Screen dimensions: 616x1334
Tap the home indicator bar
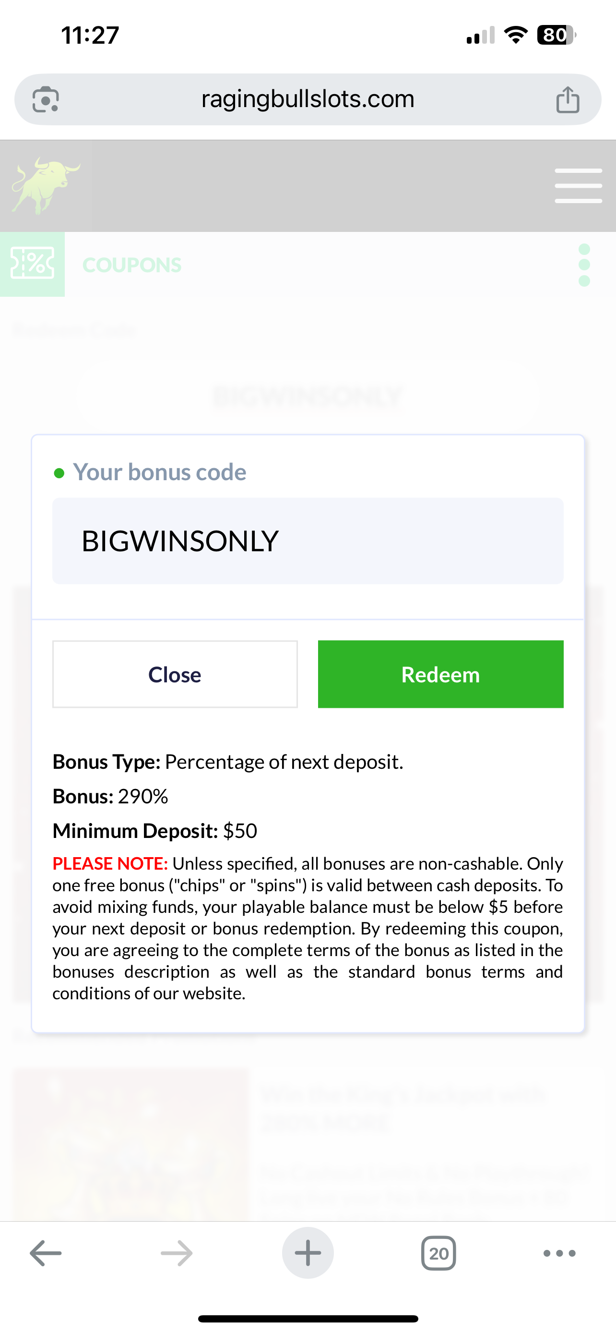(x=308, y=1319)
